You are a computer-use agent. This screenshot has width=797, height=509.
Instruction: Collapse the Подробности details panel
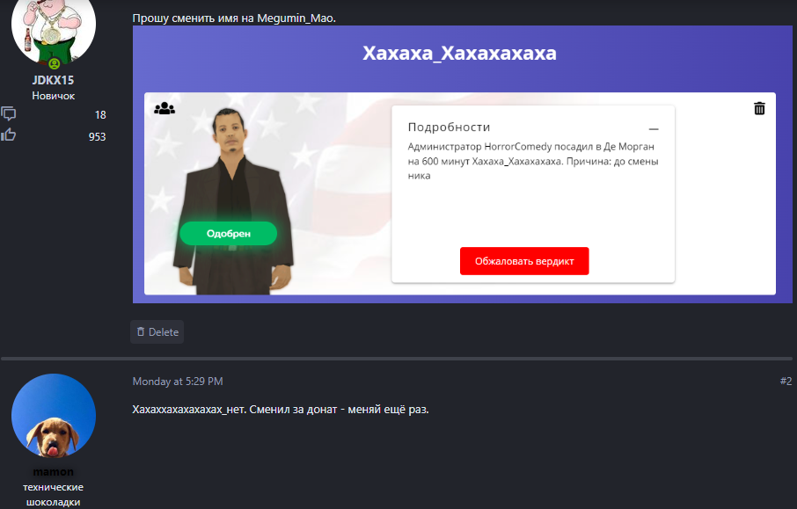tap(654, 129)
